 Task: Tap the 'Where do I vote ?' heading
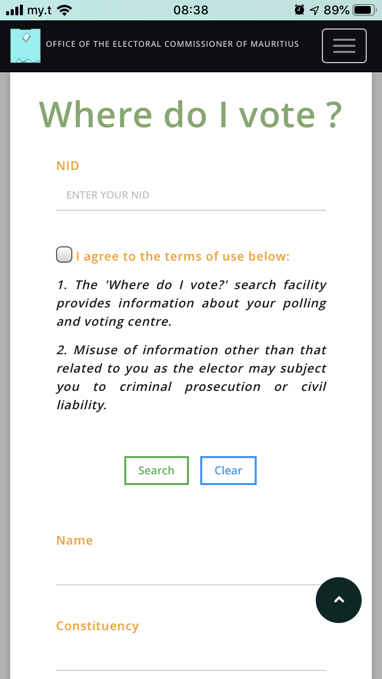[190, 115]
